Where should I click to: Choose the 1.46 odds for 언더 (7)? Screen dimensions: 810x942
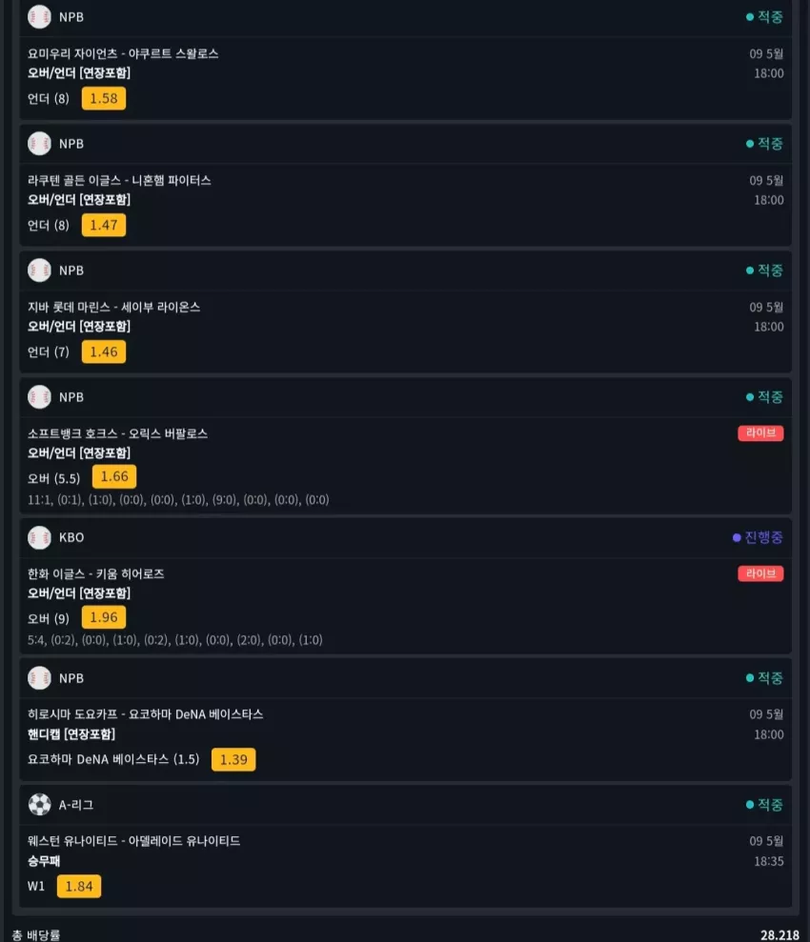[x=104, y=352]
